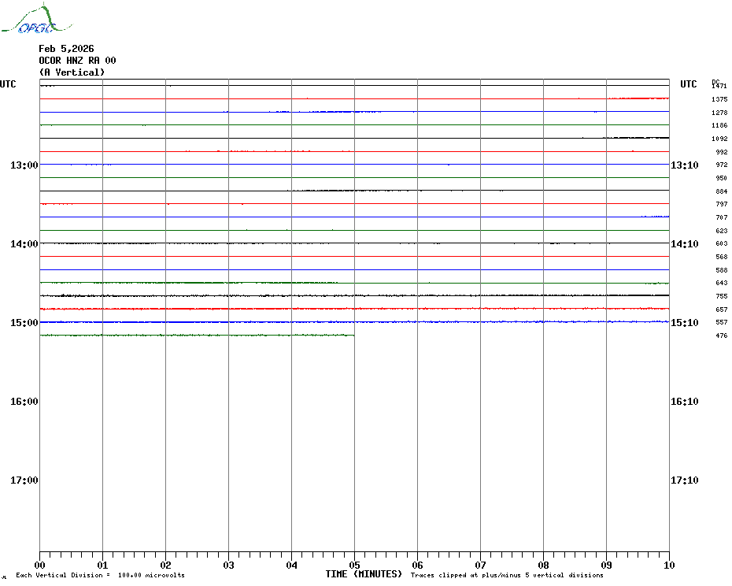Click the Traces clipped footer note
This screenshot has width=732, height=586.
[506, 576]
